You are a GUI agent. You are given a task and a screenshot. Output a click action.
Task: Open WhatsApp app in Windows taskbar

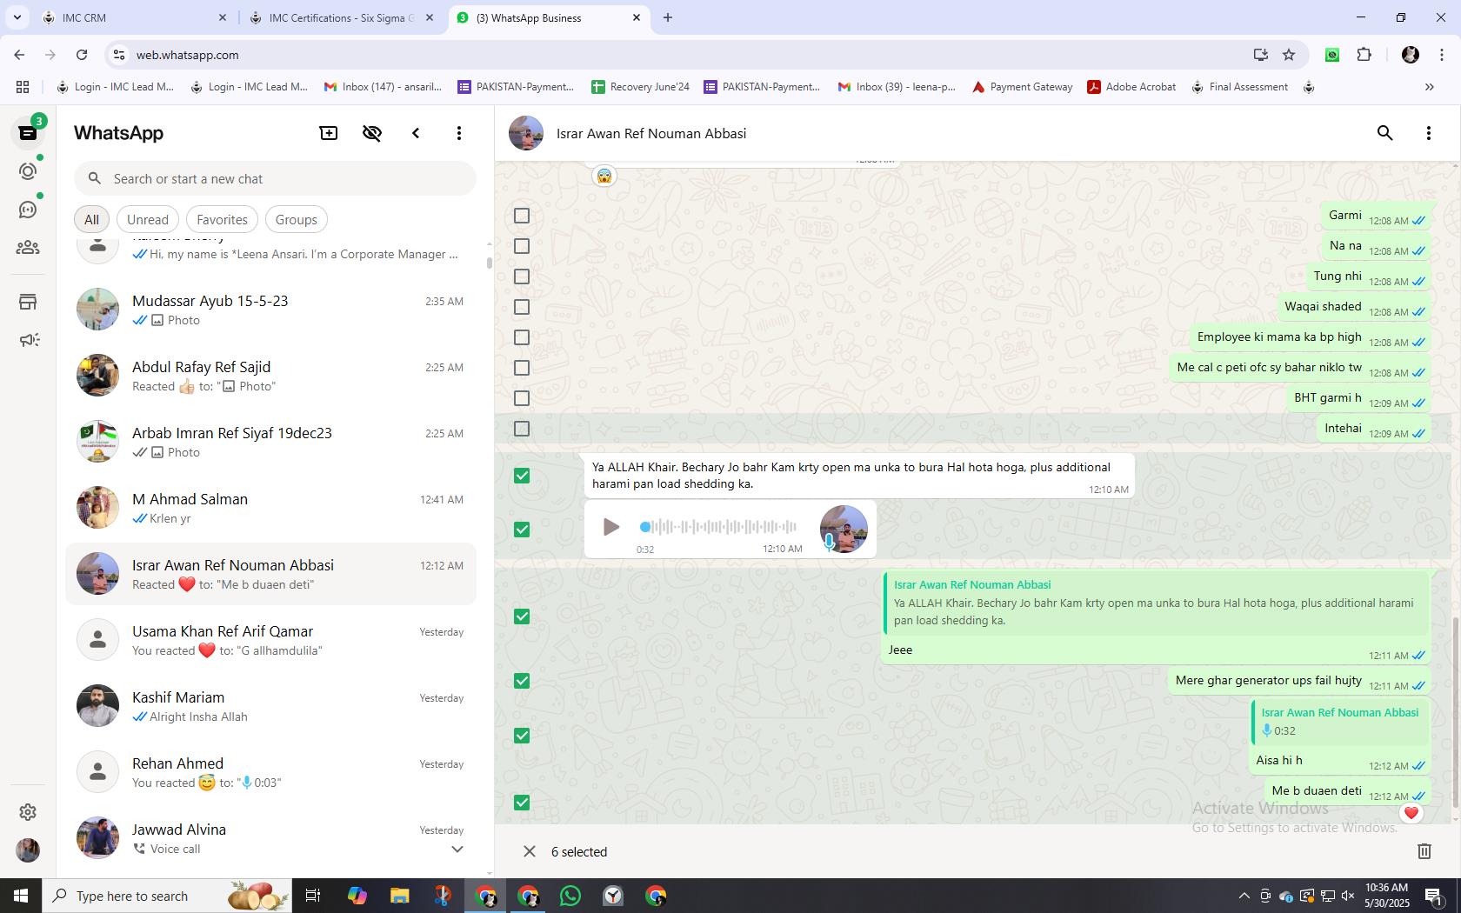pos(570,896)
